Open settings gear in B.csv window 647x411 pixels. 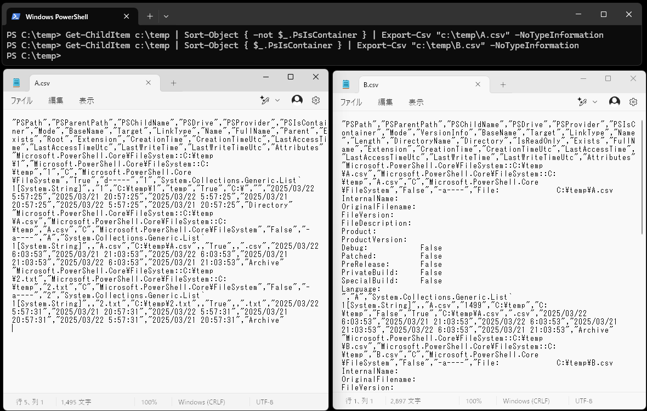(x=633, y=102)
